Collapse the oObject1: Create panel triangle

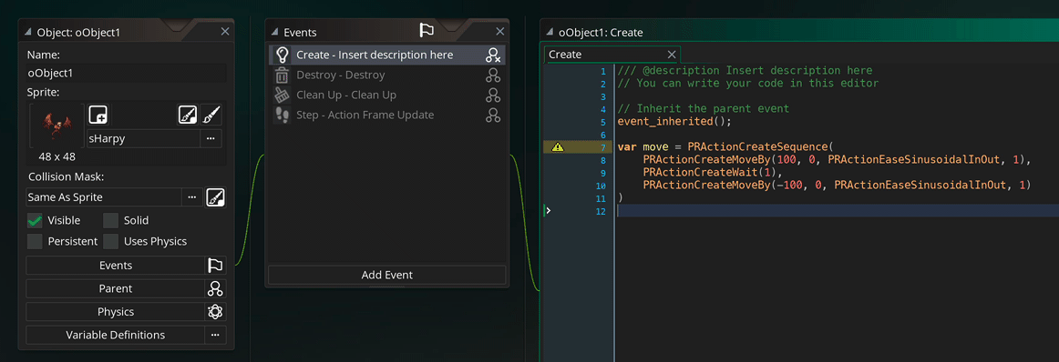click(x=550, y=33)
